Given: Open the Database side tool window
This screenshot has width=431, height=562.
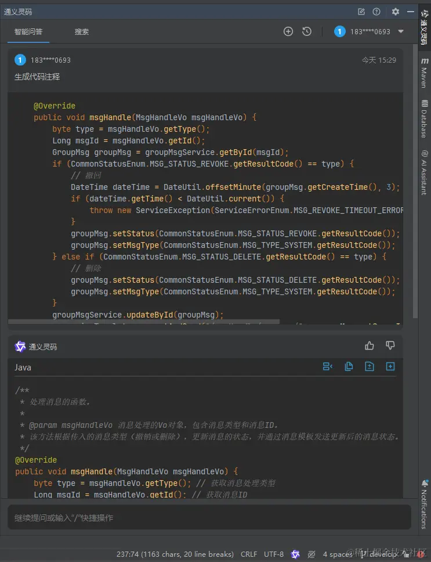Looking at the screenshot, I should tap(424, 118).
